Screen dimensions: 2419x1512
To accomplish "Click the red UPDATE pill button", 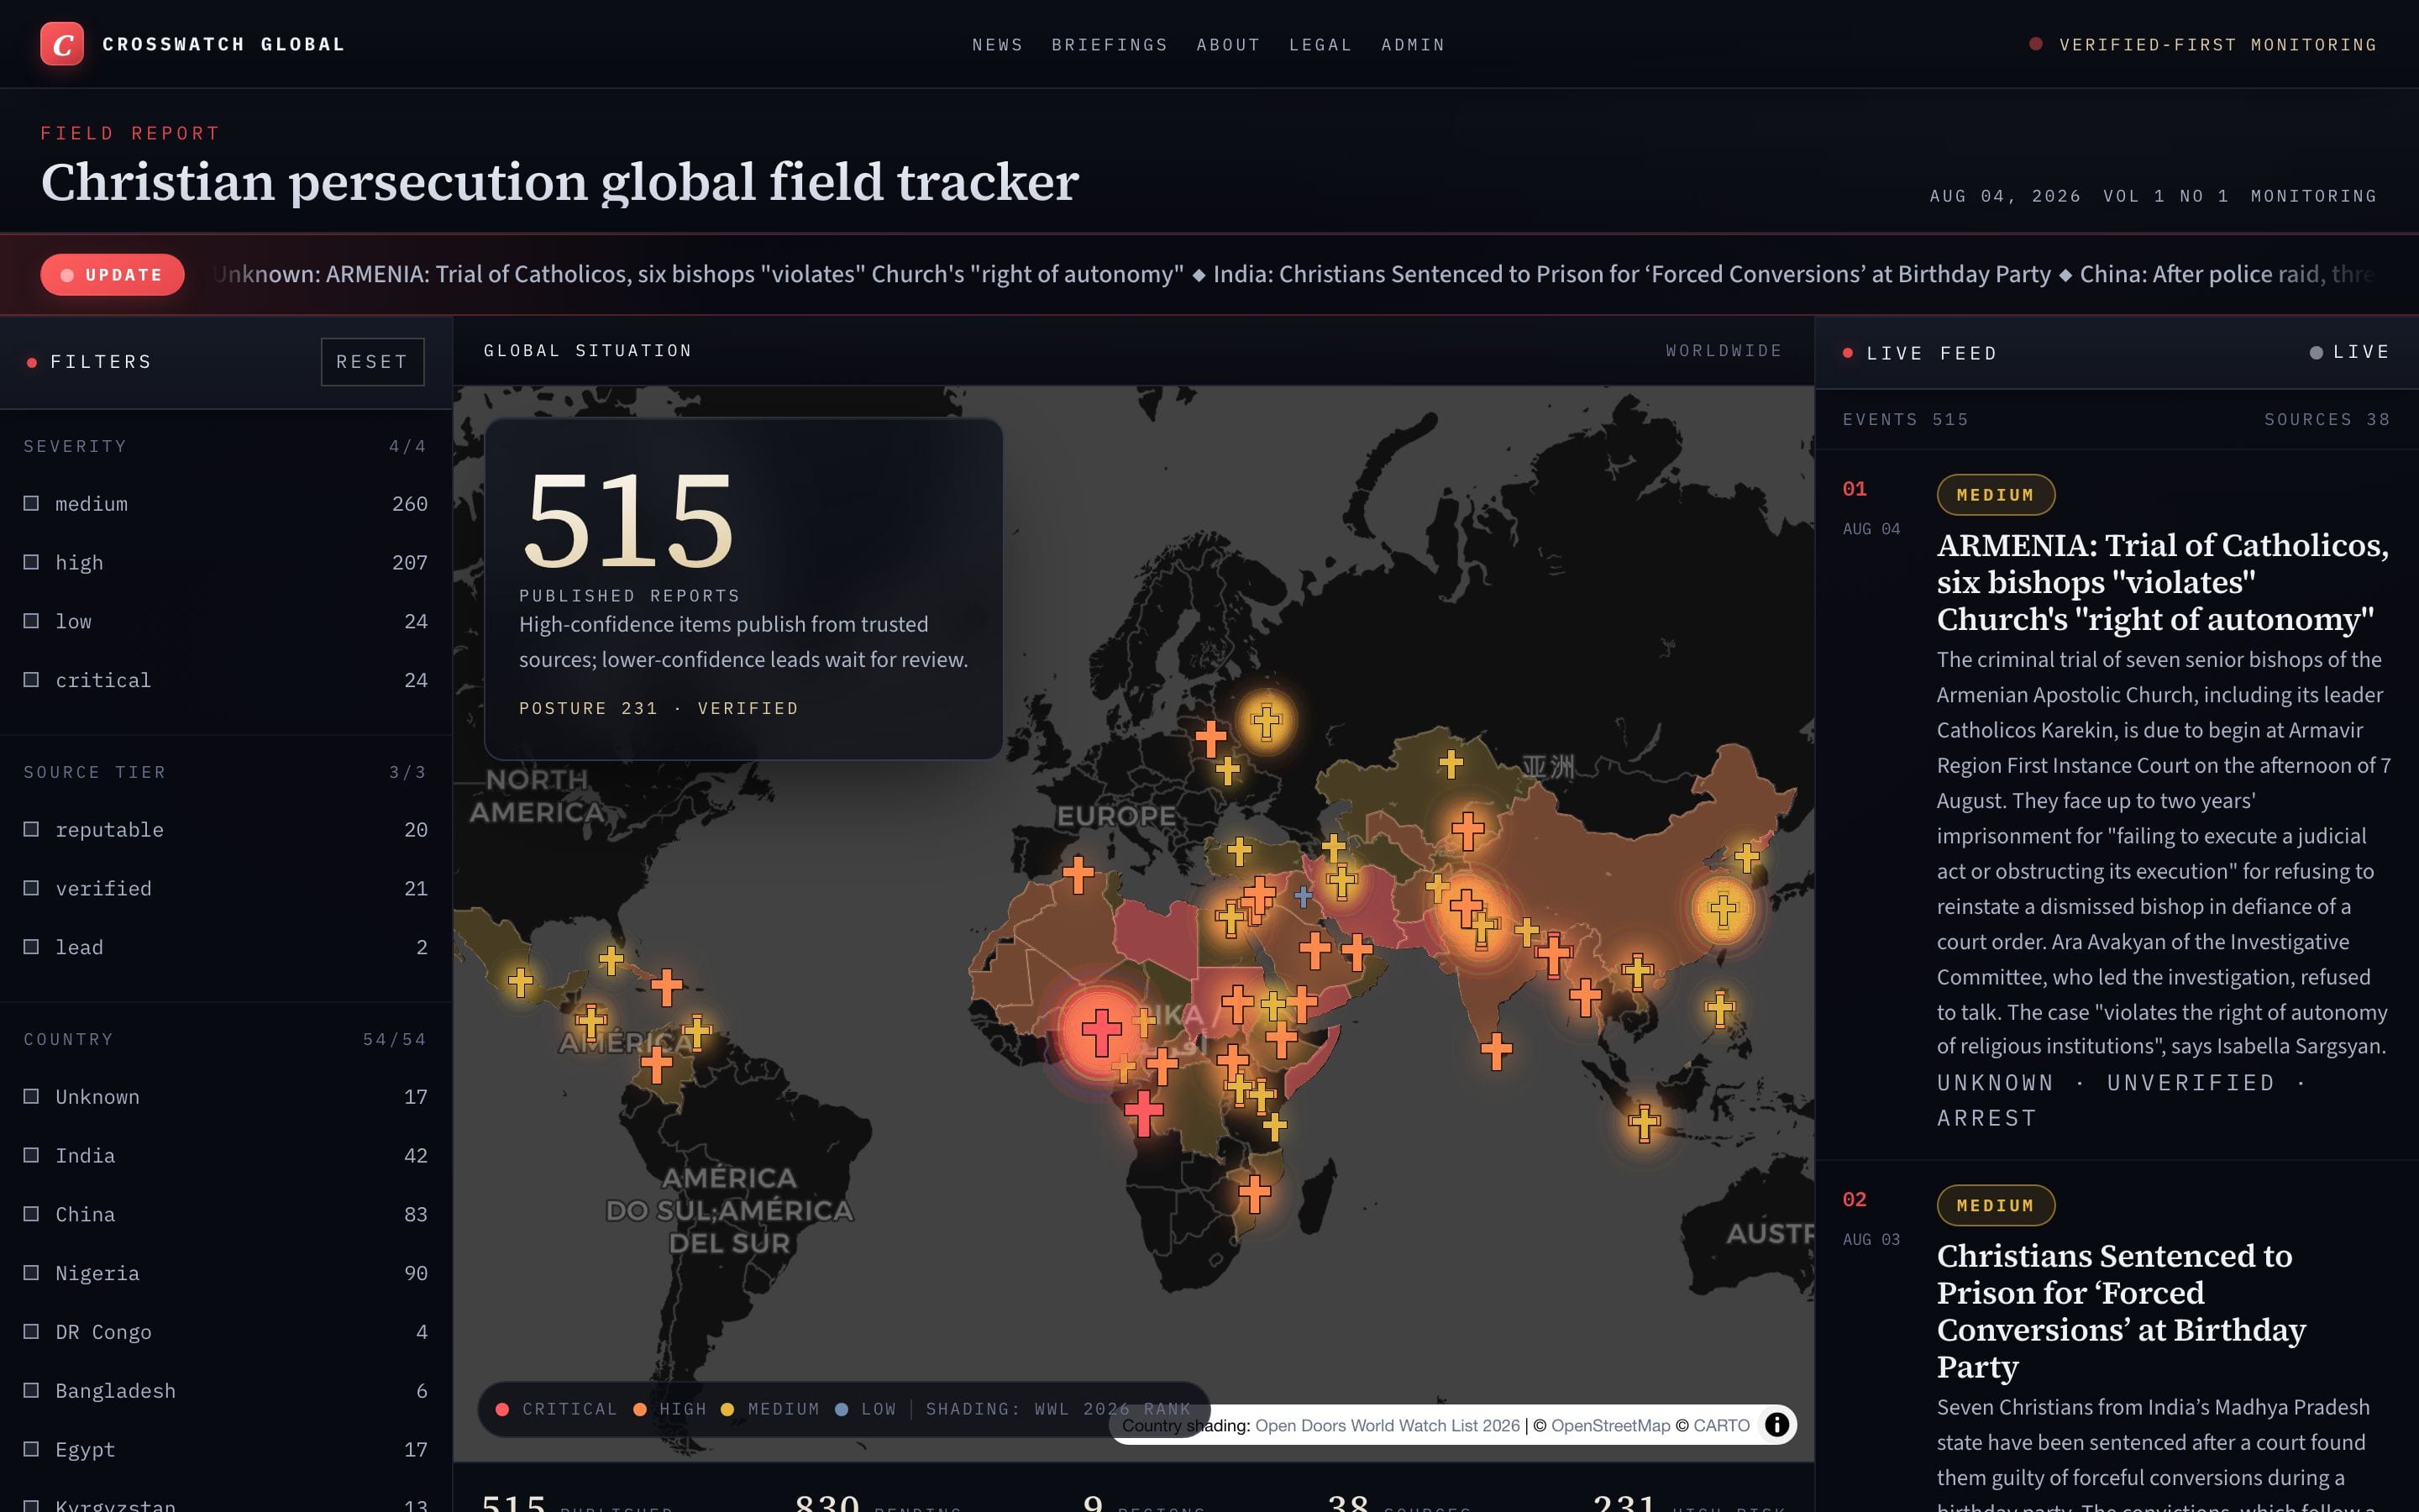I will [112, 275].
